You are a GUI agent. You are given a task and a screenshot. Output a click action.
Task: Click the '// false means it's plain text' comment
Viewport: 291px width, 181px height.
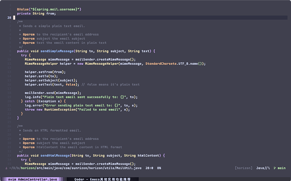coord(110,85)
